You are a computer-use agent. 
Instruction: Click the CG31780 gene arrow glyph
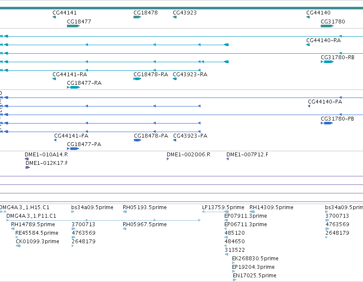327,26
